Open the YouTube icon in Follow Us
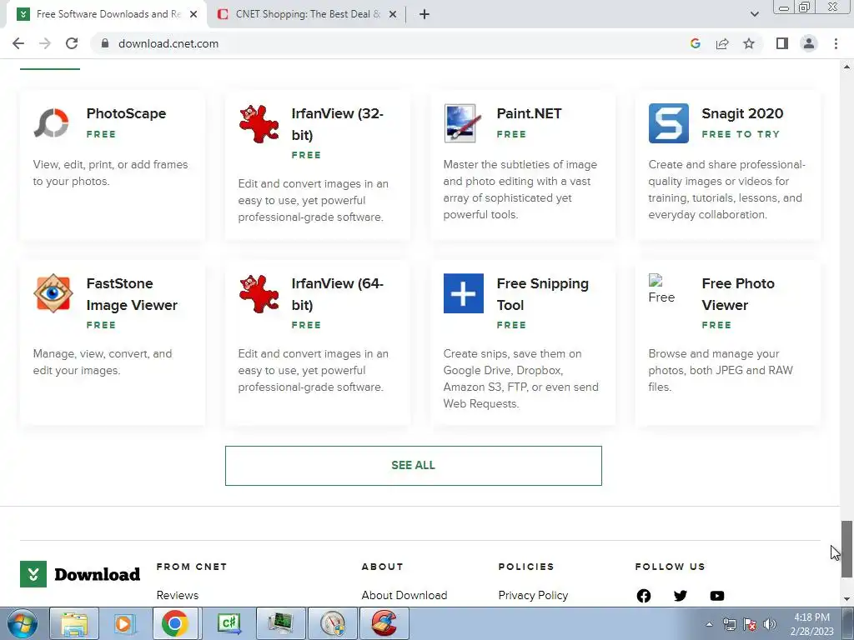Screen dimensions: 854x640 click(x=716, y=595)
